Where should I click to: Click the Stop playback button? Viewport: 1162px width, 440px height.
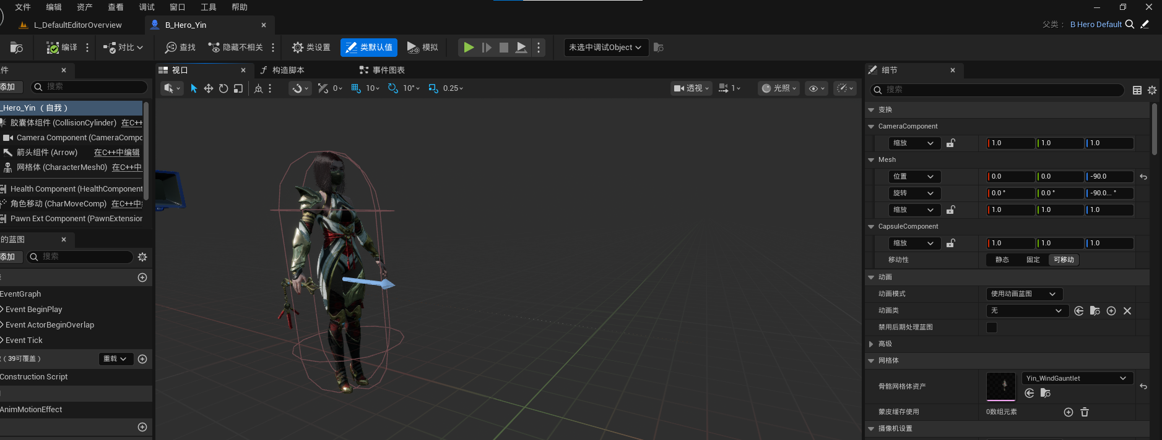[x=504, y=48]
